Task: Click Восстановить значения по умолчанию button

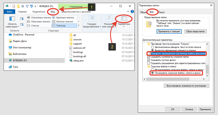Action: pos(186,86)
